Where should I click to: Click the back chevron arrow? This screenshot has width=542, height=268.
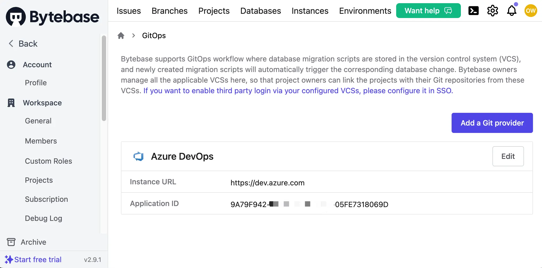tap(11, 43)
